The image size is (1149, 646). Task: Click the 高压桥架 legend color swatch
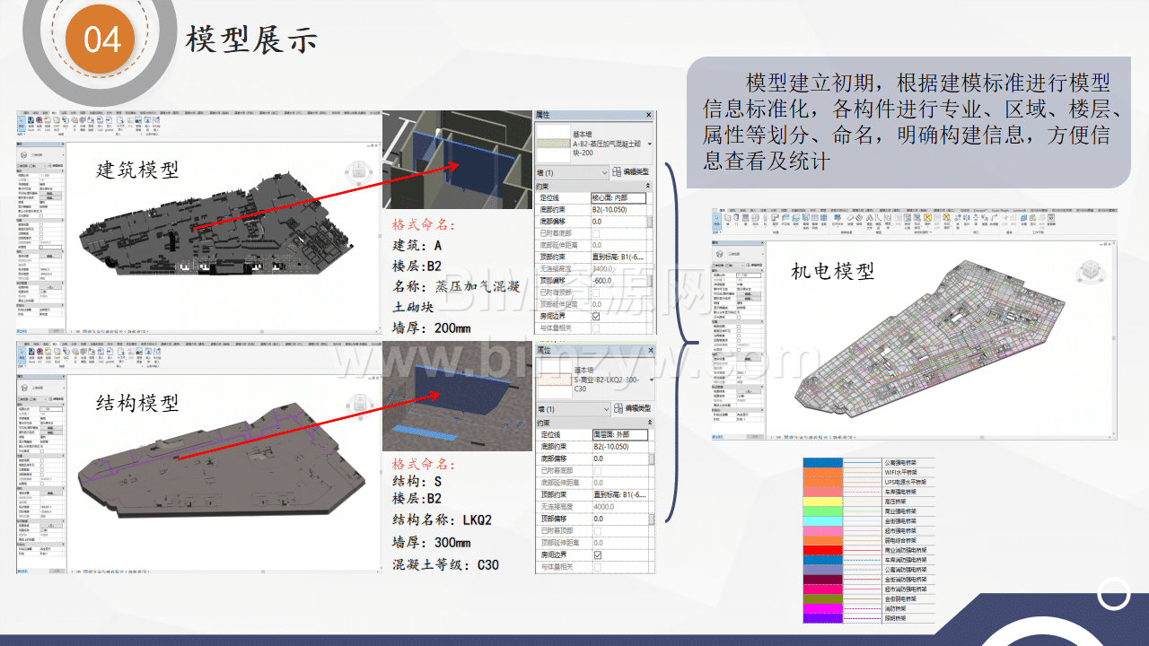(823, 501)
